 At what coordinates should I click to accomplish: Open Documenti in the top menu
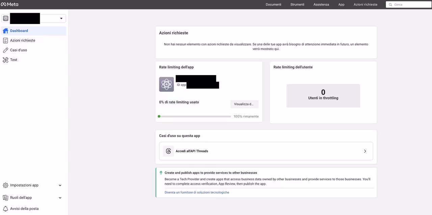[273, 5]
